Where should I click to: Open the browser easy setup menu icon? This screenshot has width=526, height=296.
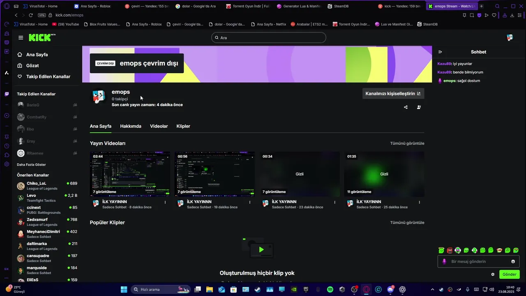(519, 15)
